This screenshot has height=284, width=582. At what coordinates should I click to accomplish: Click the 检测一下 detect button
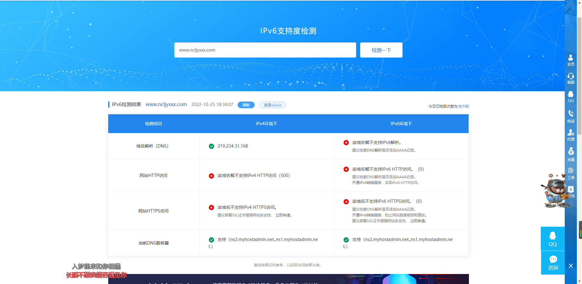(x=381, y=50)
